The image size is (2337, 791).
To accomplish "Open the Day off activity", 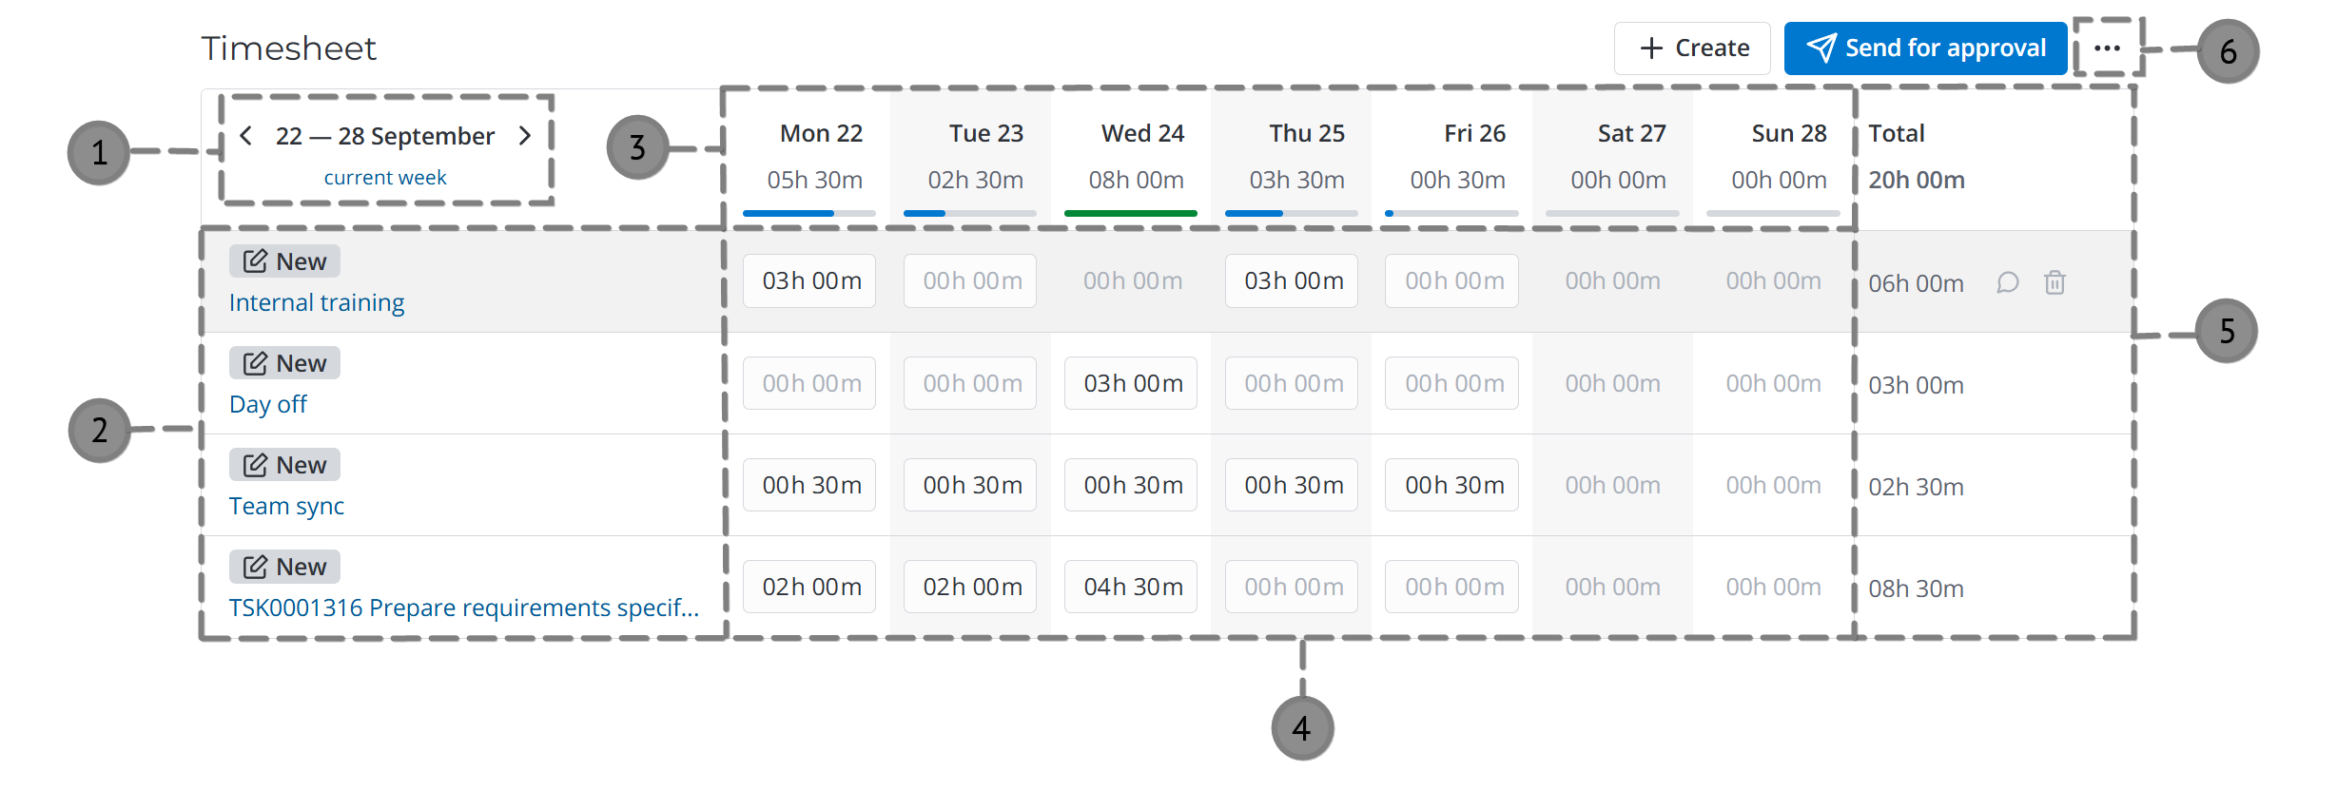I will pyautogui.click(x=267, y=403).
